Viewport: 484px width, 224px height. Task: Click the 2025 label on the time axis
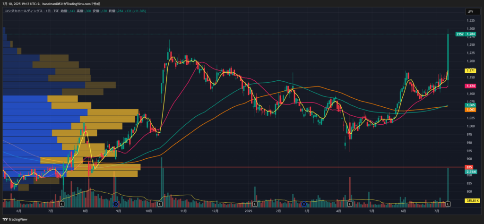click(x=248, y=211)
